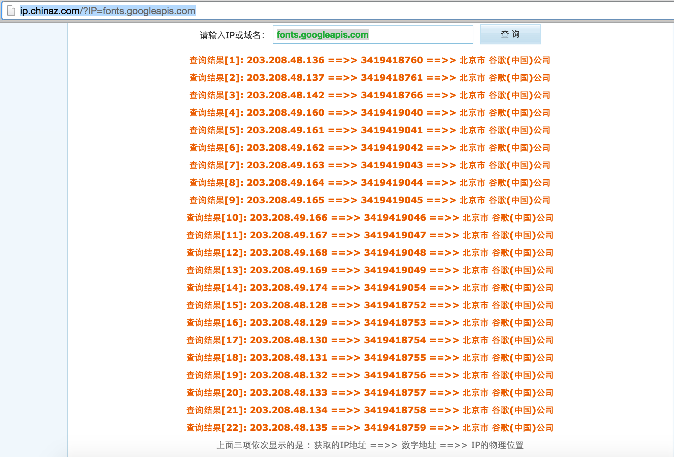Click the page icon in address bar
This screenshot has width=674, height=457.
click(11, 11)
